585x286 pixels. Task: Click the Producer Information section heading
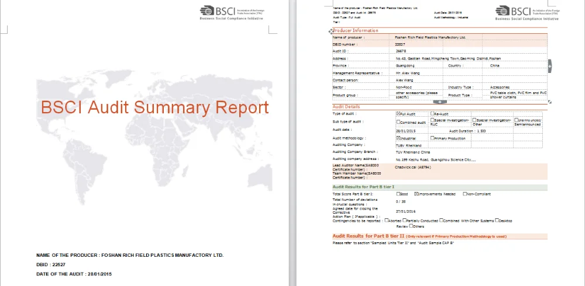pyautogui.click(x=355, y=31)
